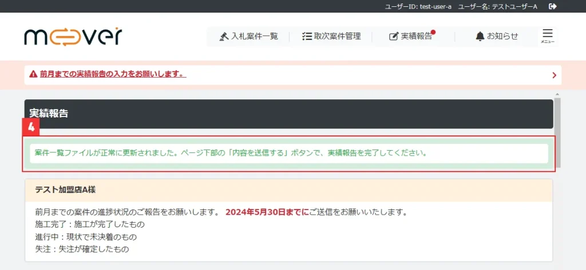
Task: Go to the 取次案件管理 menu label
Action: pos(337,37)
